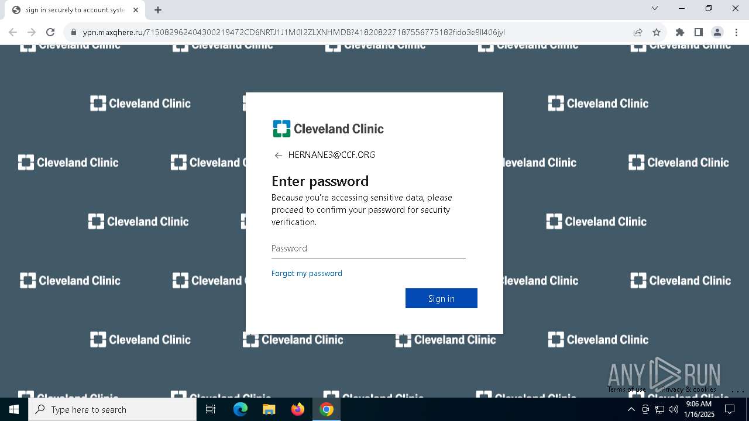
Task: Open the Windows Start menu
Action: pos(14,409)
